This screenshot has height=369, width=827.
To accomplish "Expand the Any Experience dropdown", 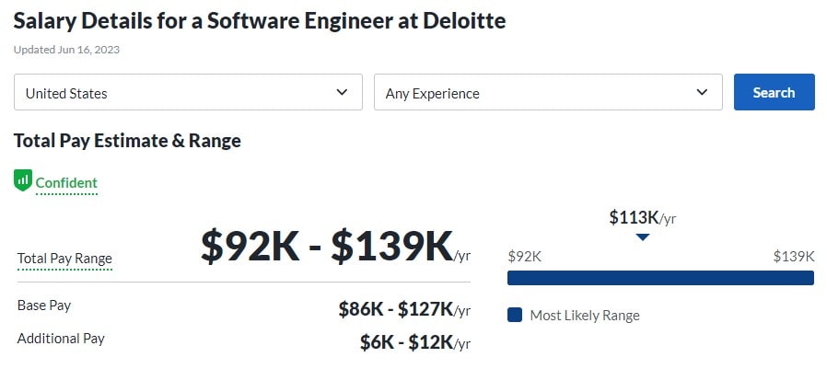I will tap(548, 92).
